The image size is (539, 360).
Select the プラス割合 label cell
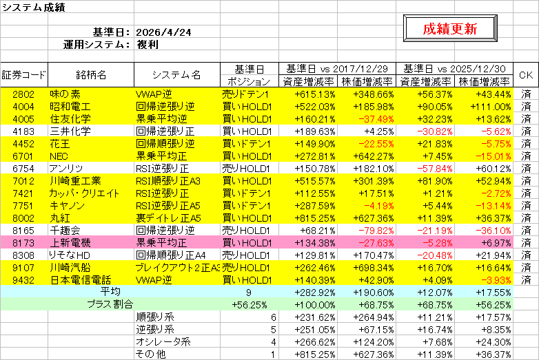(110, 304)
